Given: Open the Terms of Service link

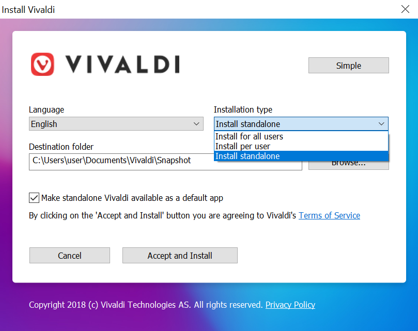Looking at the screenshot, I should click(329, 215).
